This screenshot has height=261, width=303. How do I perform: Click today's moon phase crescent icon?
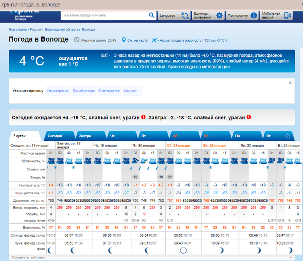click(50, 250)
